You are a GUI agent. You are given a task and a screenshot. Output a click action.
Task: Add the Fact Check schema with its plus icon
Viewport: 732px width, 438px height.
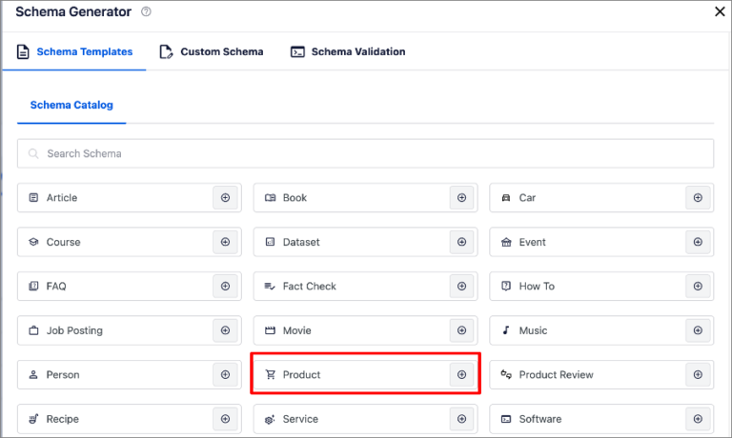click(461, 286)
